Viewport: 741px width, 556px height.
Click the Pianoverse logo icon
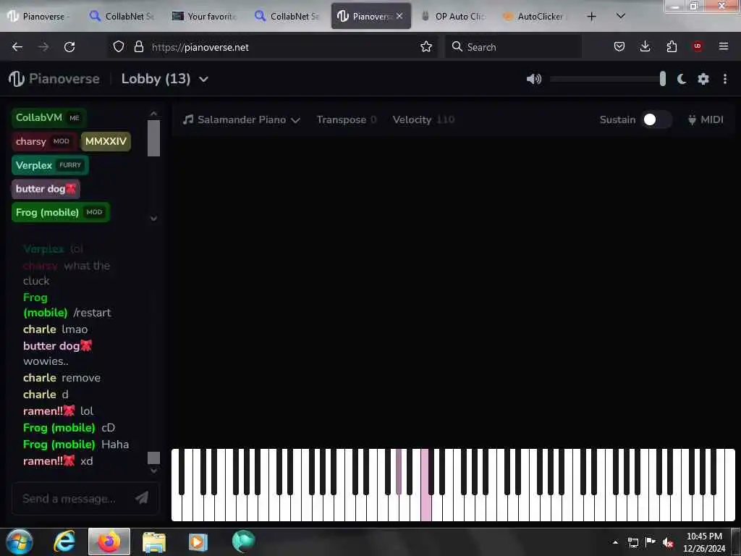tap(17, 78)
